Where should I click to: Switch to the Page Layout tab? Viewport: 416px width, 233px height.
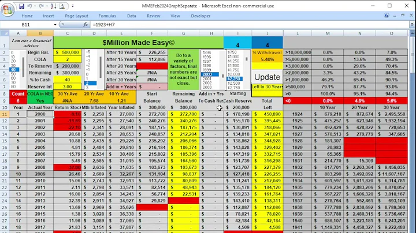[76, 16]
